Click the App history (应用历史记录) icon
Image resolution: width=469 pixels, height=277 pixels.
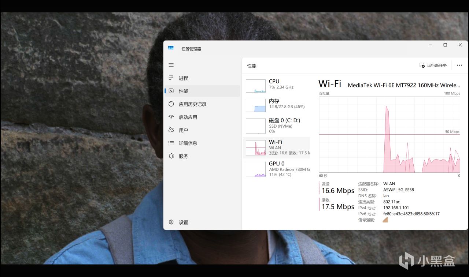tap(171, 104)
